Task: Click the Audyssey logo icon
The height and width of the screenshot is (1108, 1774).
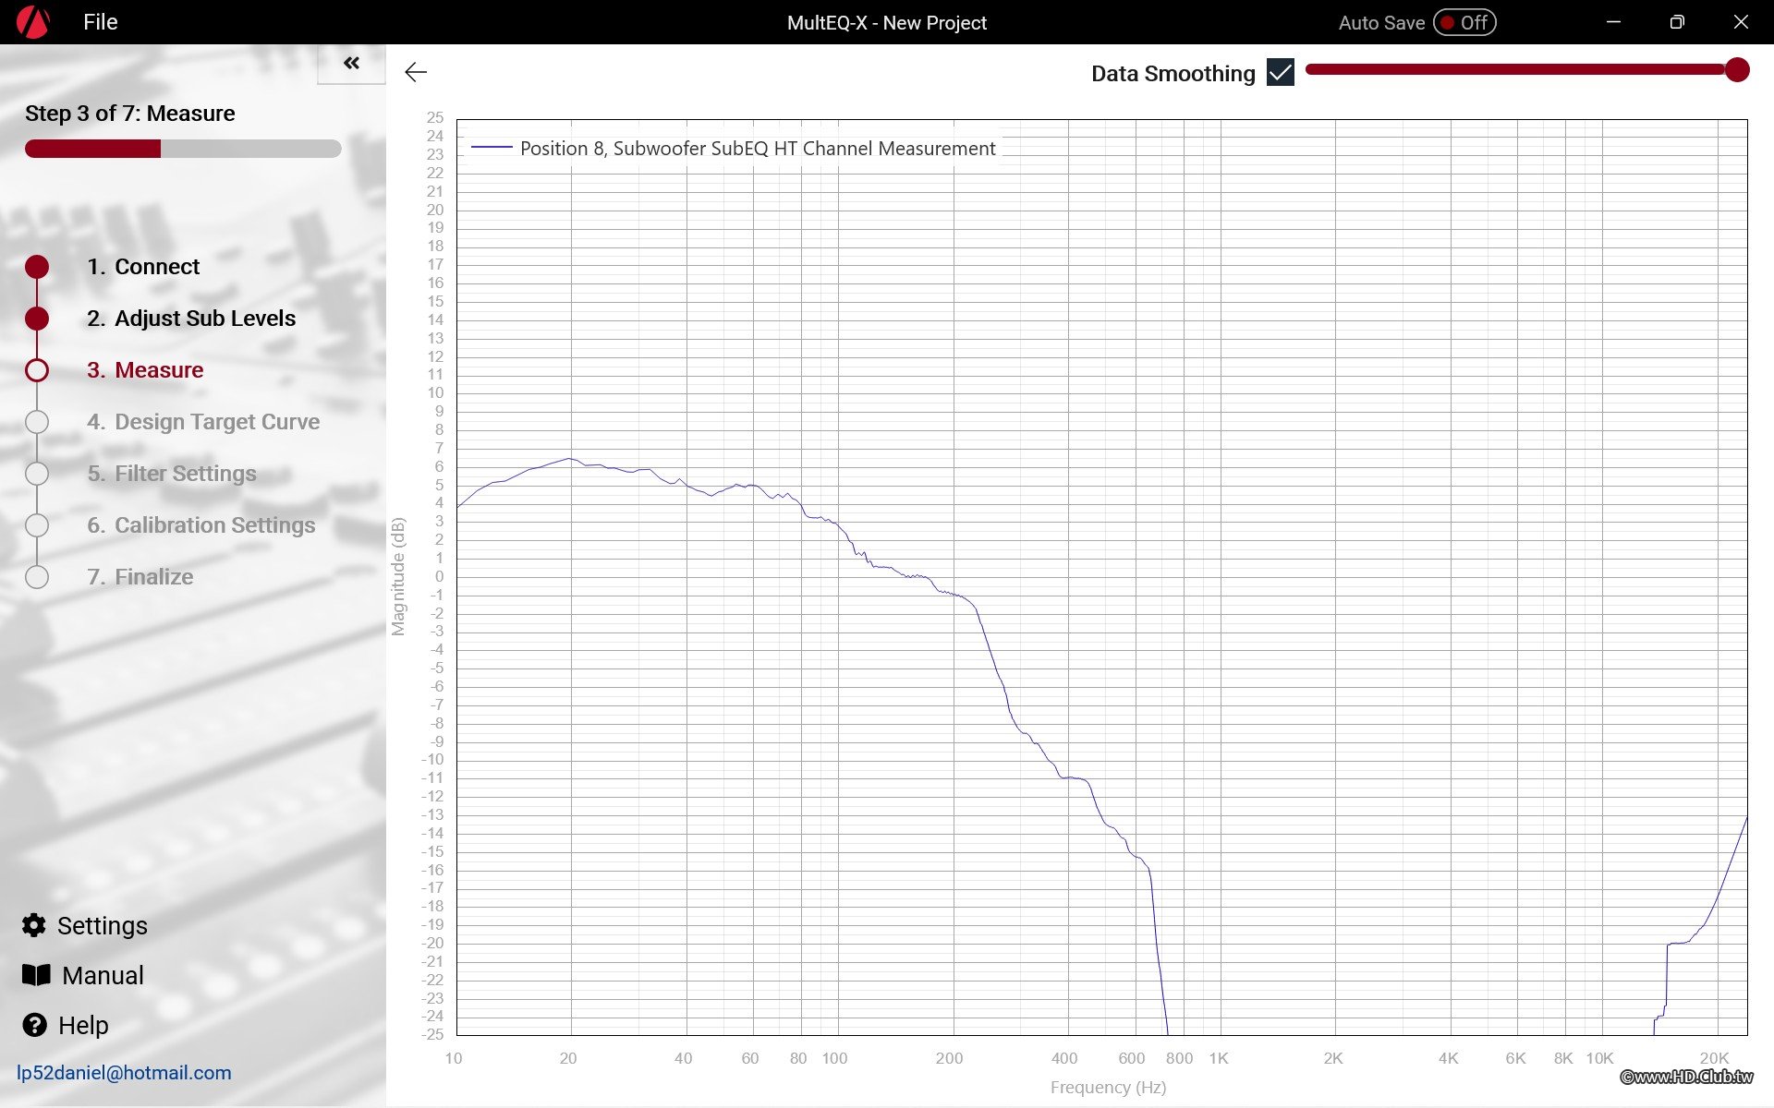Action: [33, 22]
